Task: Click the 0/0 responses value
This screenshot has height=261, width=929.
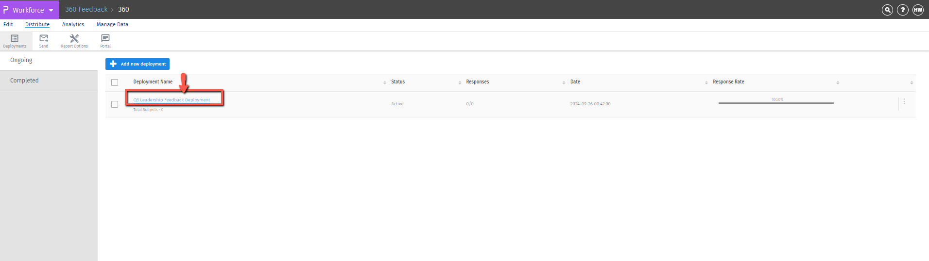Action: [470, 104]
